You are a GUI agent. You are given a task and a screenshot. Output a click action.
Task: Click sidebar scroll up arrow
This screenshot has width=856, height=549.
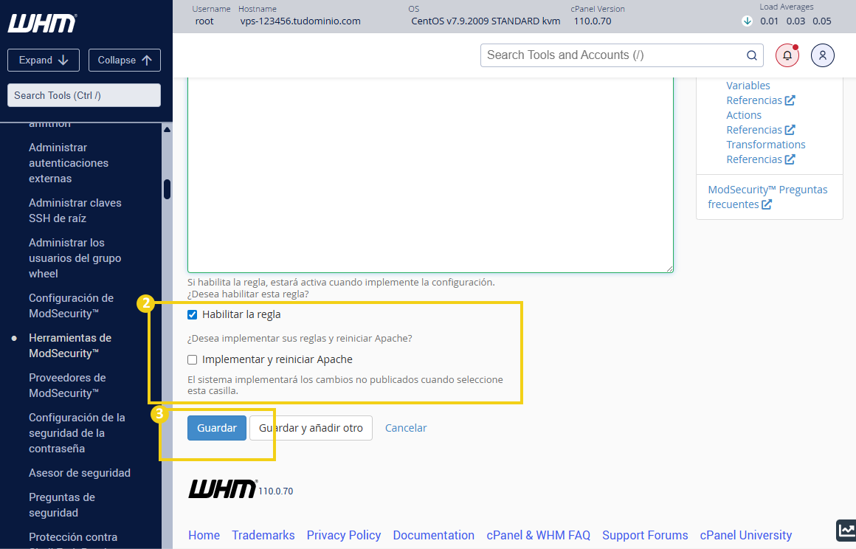click(x=167, y=130)
